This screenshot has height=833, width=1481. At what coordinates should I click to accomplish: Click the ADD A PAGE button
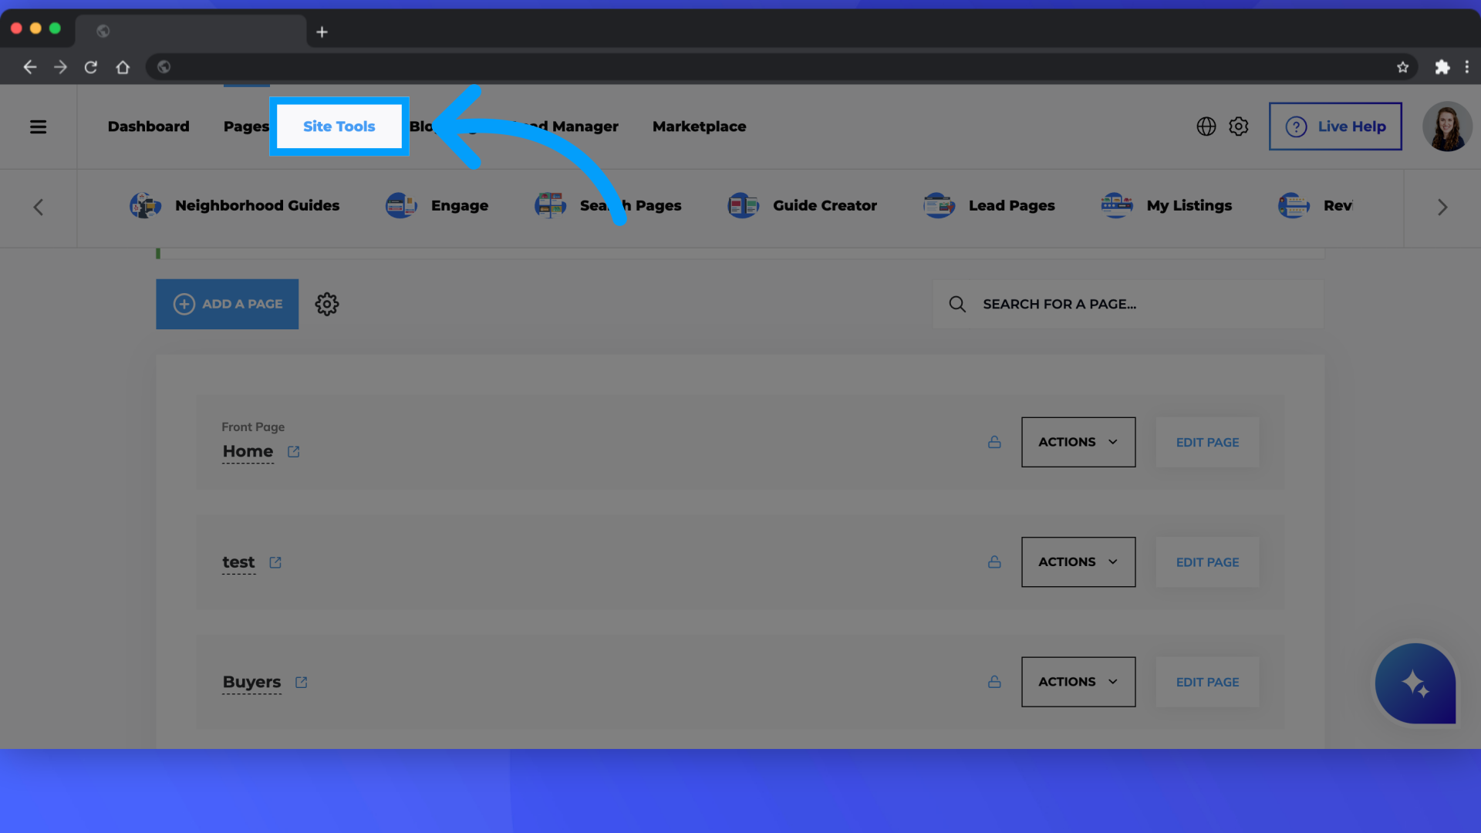[227, 303]
